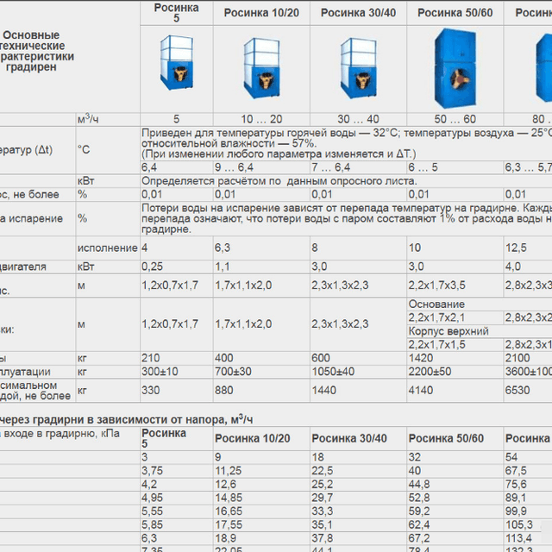The width and height of the screenshot is (552, 552).
Task: Select the 1420 kg mass value
Action: click(x=422, y=358)
